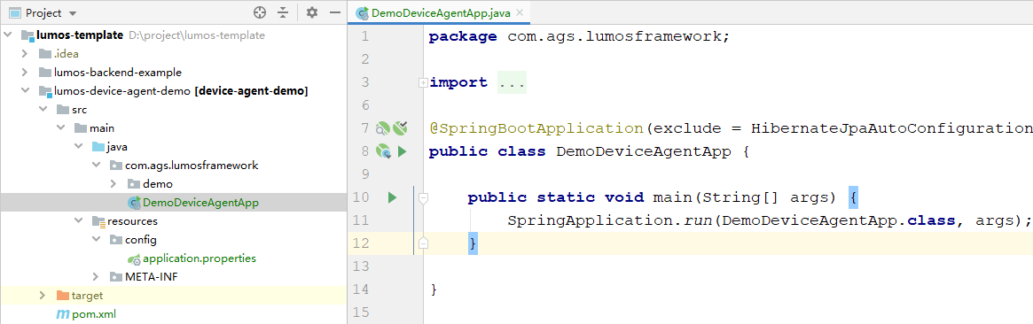Expand the META-INF folder
Screen dimensions: 1033x324
click(96, 277)
